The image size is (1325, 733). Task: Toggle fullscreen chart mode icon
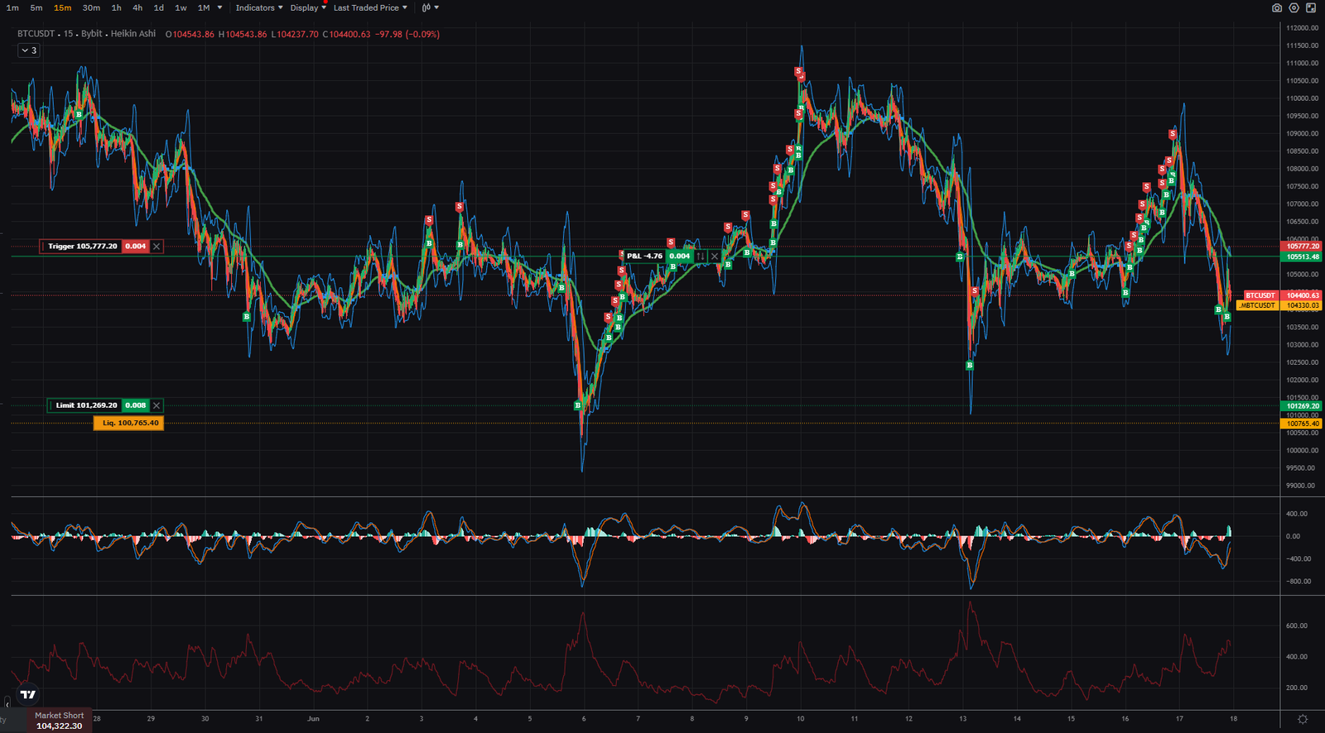[1311, 7]
